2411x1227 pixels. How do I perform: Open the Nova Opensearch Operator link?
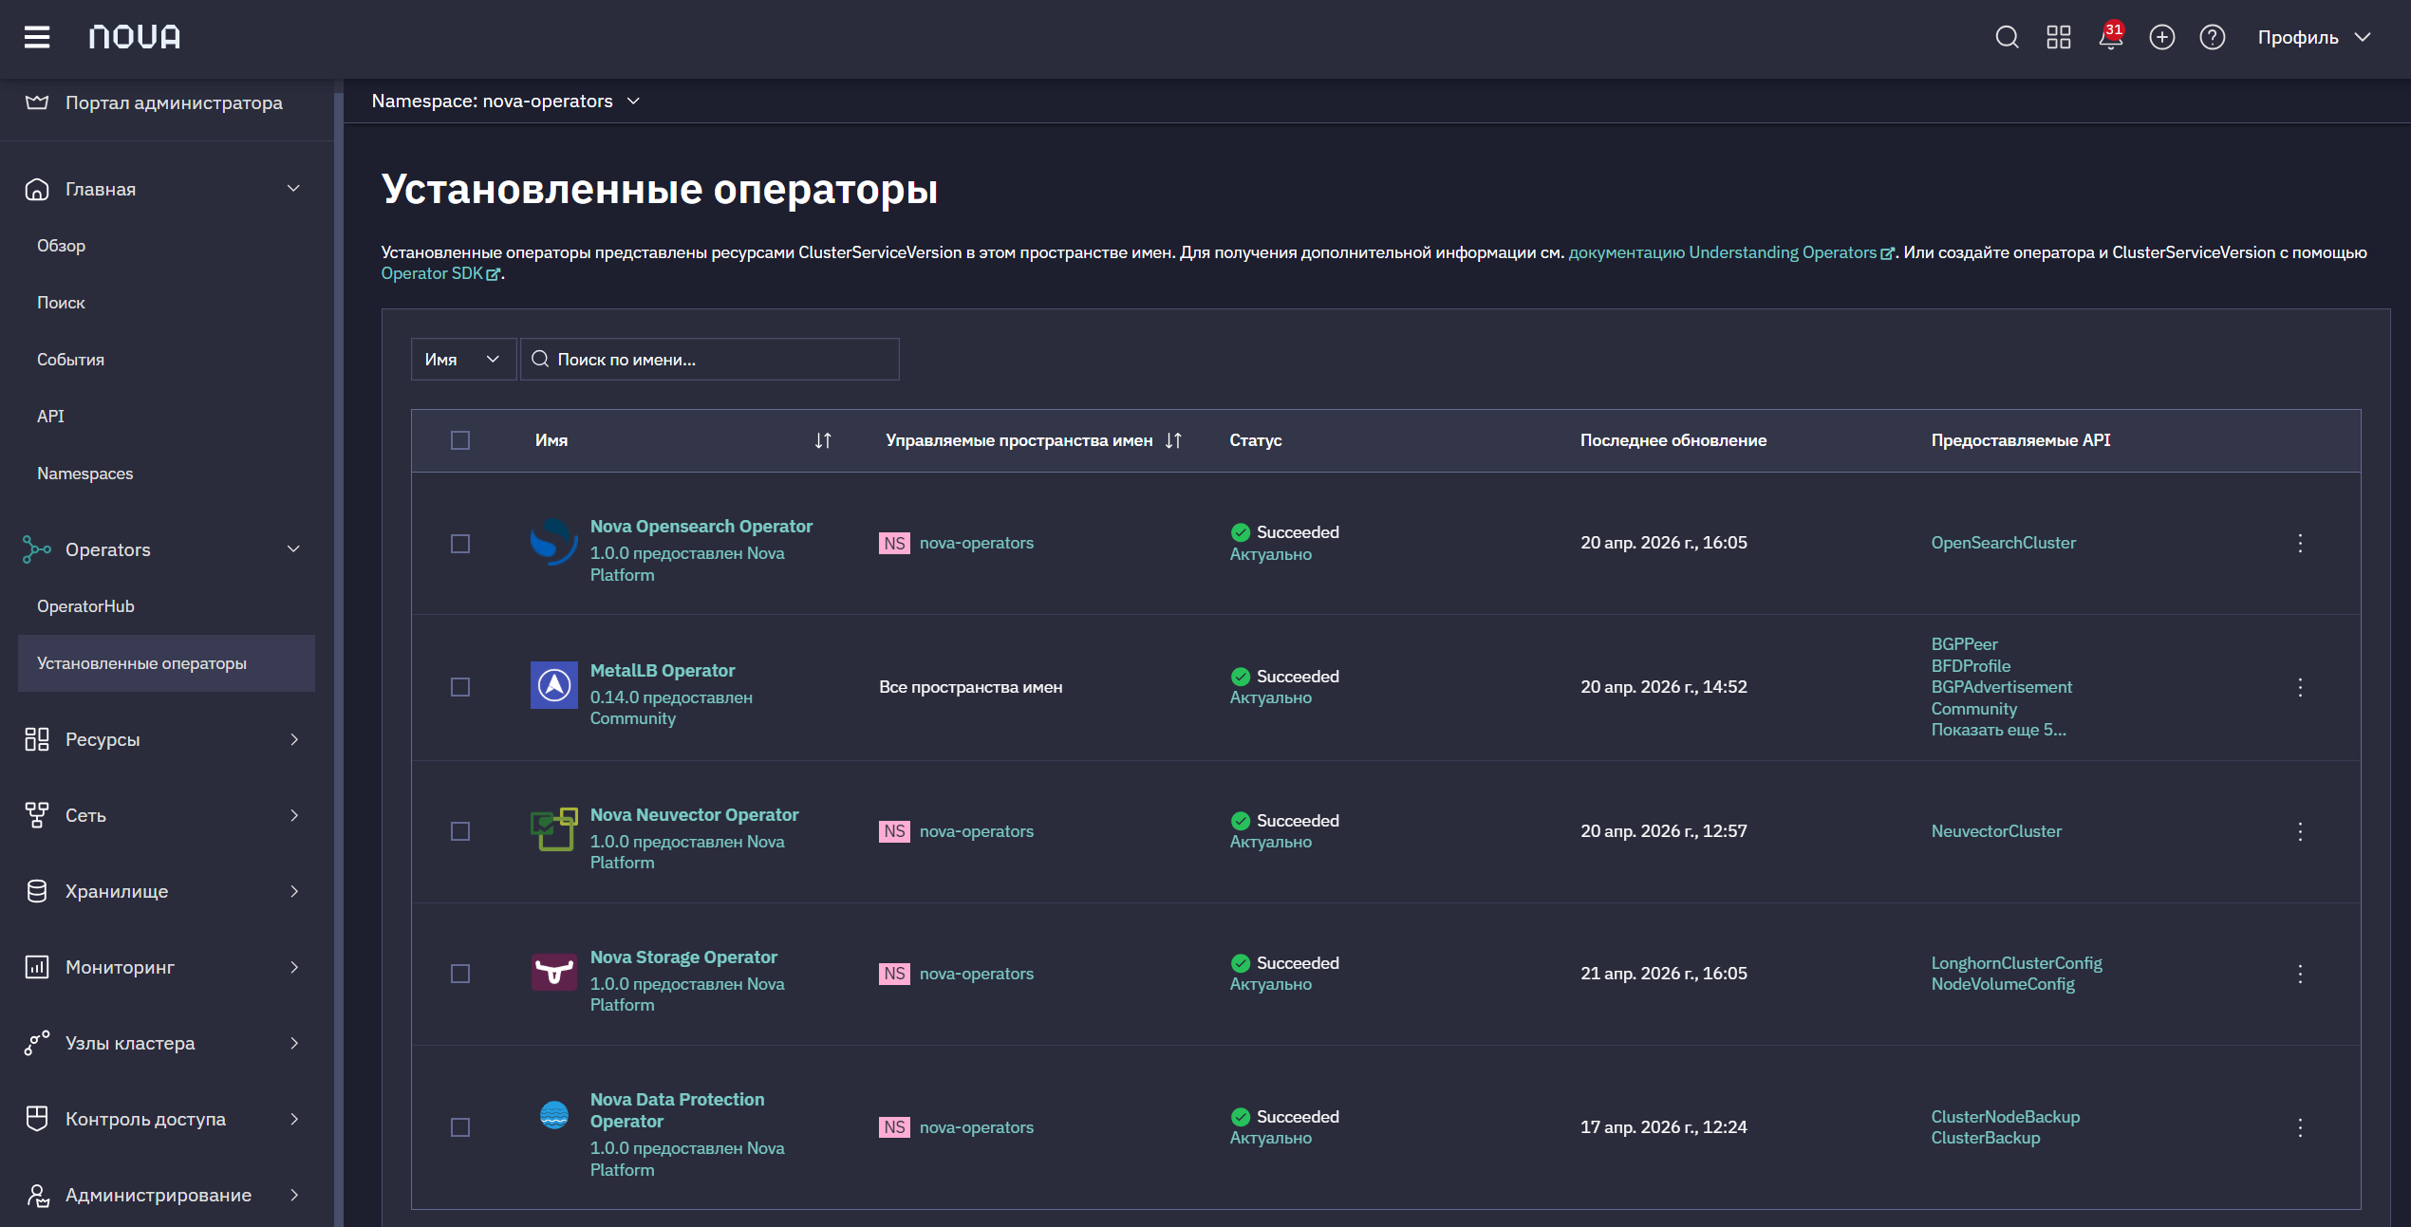pyautogui.click(x=701, y=526)
